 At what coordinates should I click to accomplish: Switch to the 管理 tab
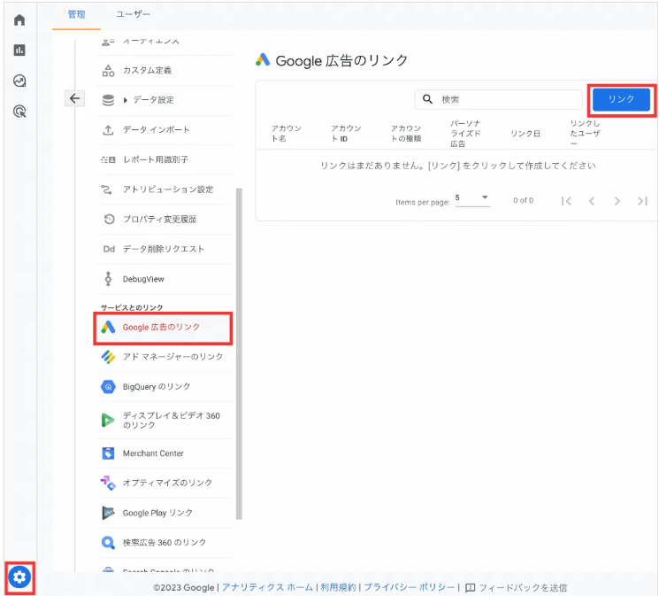click(76, 15)
